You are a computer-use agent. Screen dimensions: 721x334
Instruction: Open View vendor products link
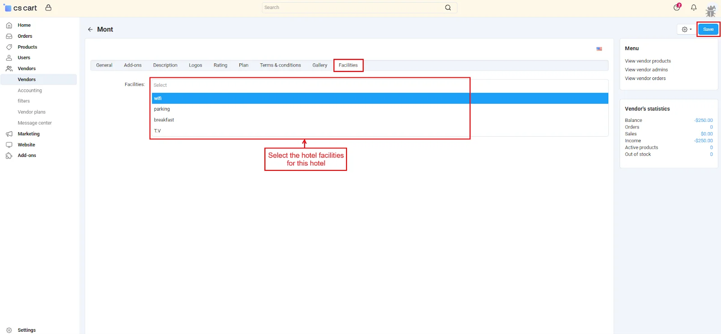pos(648,61)
